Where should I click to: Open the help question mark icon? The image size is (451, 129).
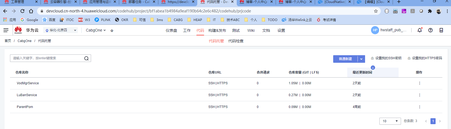pyautogui.click(x=430, y=30)
